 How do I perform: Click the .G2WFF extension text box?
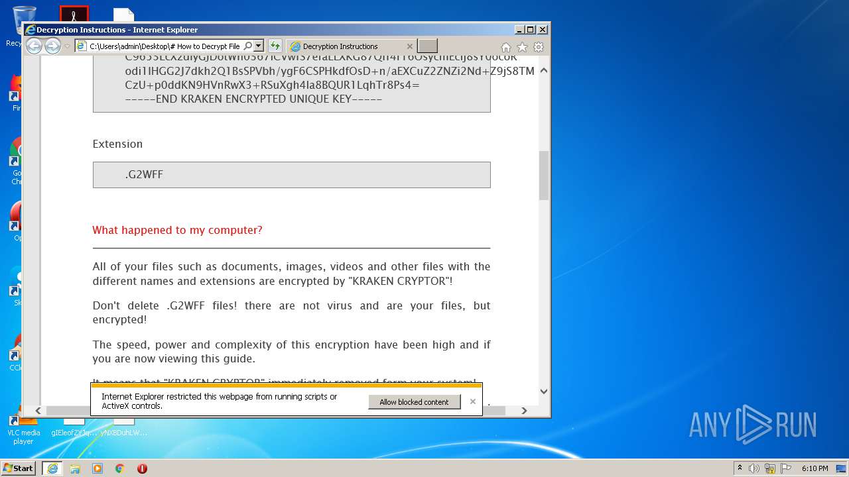point(291,175)
